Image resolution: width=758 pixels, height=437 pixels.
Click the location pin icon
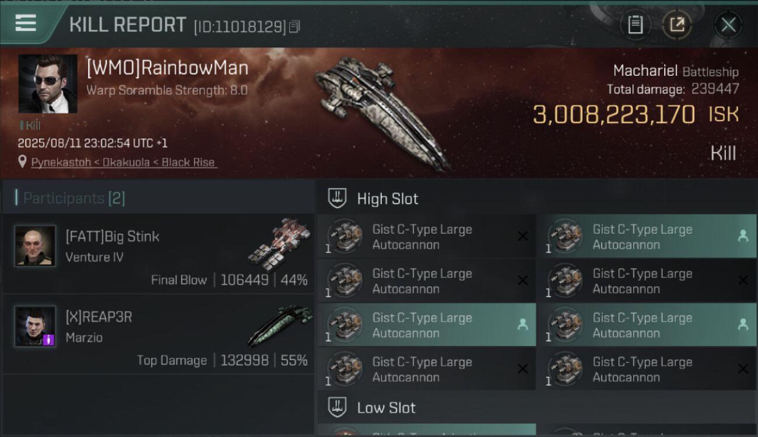(x=22, y=162)
